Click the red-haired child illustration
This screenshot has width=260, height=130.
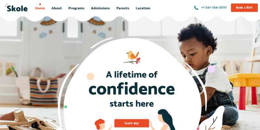[101, 124]
